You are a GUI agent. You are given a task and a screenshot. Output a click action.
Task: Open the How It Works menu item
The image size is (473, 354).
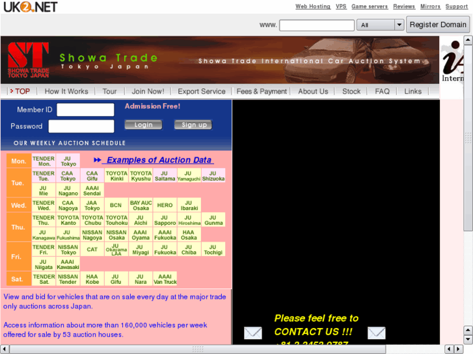[66, 92]
